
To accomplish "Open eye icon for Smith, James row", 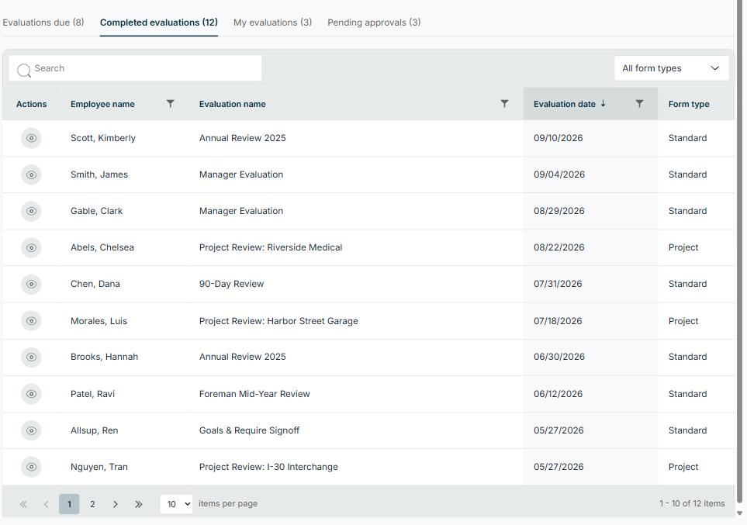I will point(31,174).
